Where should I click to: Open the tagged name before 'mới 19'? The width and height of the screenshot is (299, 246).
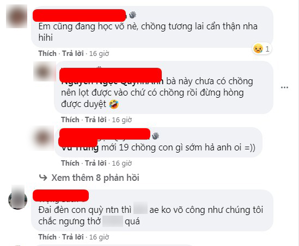click(x=80, y=148)
